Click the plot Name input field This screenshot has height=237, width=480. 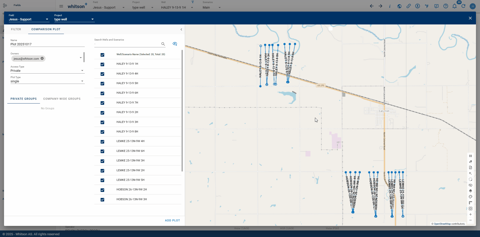(x=47, y=44)
